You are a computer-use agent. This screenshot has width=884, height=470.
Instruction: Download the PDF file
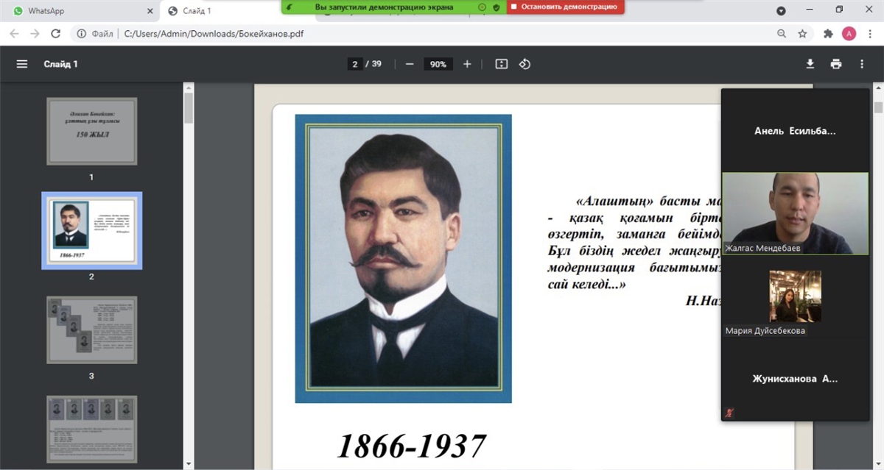(x=810, y=64)
